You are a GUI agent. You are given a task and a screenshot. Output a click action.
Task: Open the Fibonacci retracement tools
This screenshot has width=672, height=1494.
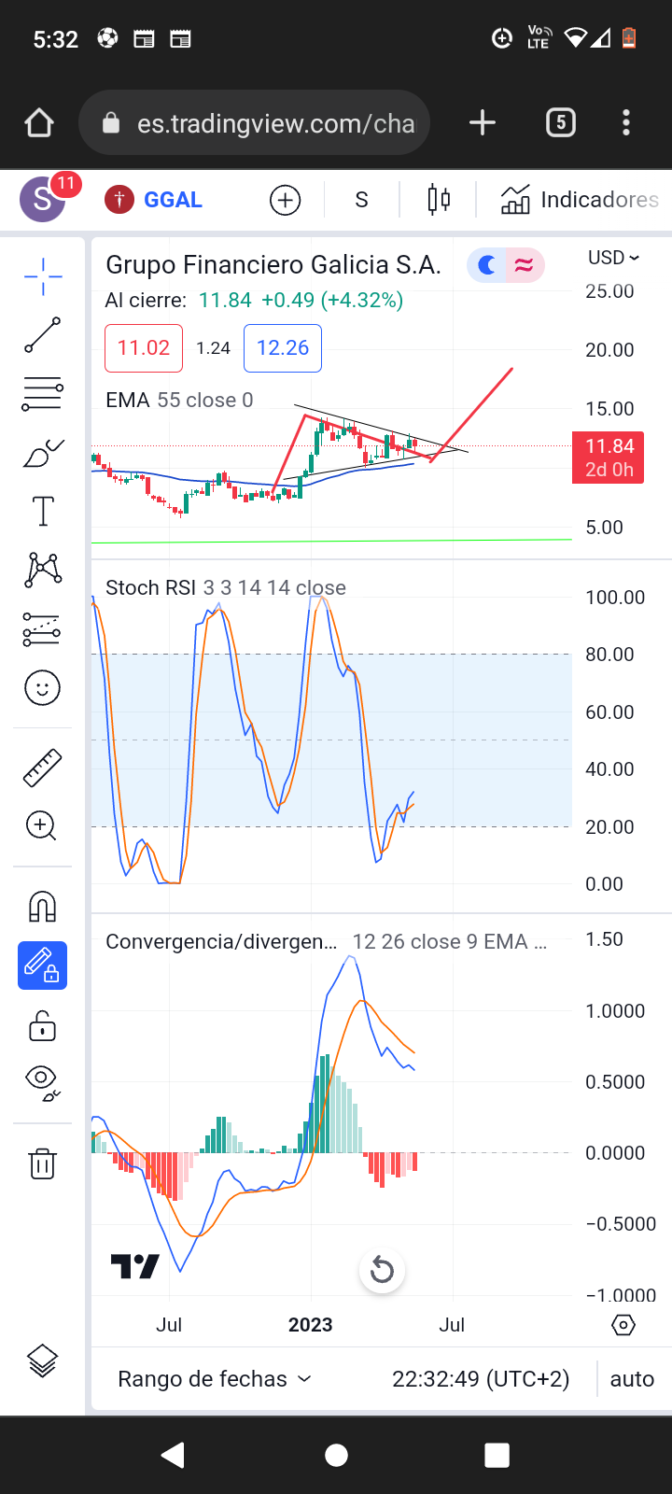(43, 394)
